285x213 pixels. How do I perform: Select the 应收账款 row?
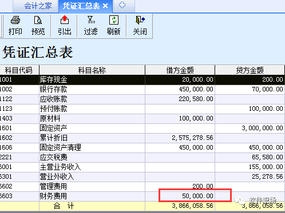click(x=142, y=99)
